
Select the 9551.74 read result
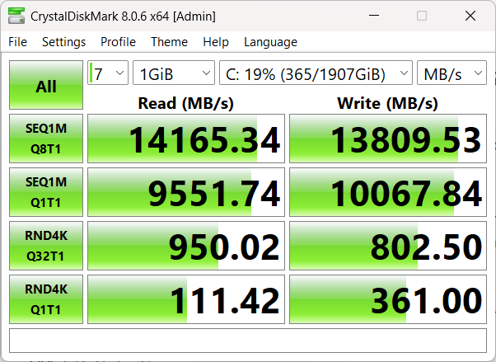click(x=186, y=192)
